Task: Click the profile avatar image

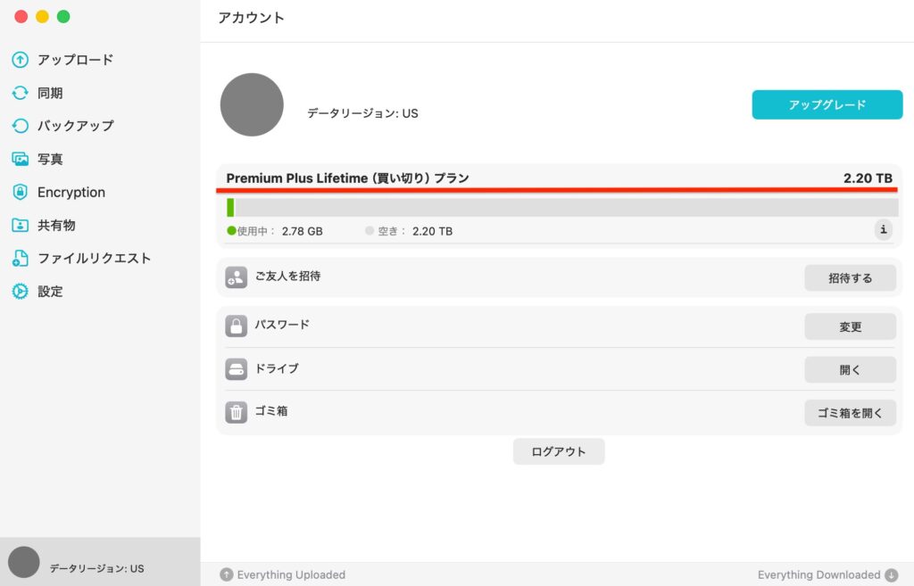Action: tap(252, 104)
